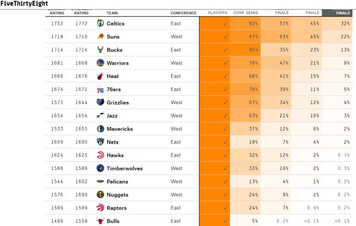Click the 76ers team logo
Viewport: 356px width, 226px height.
coord(101,89)
